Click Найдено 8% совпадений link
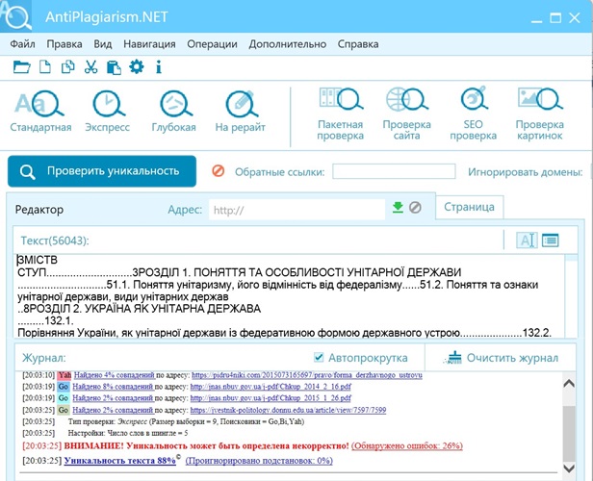This screenshot has width=593, height=481. point(113,387)
